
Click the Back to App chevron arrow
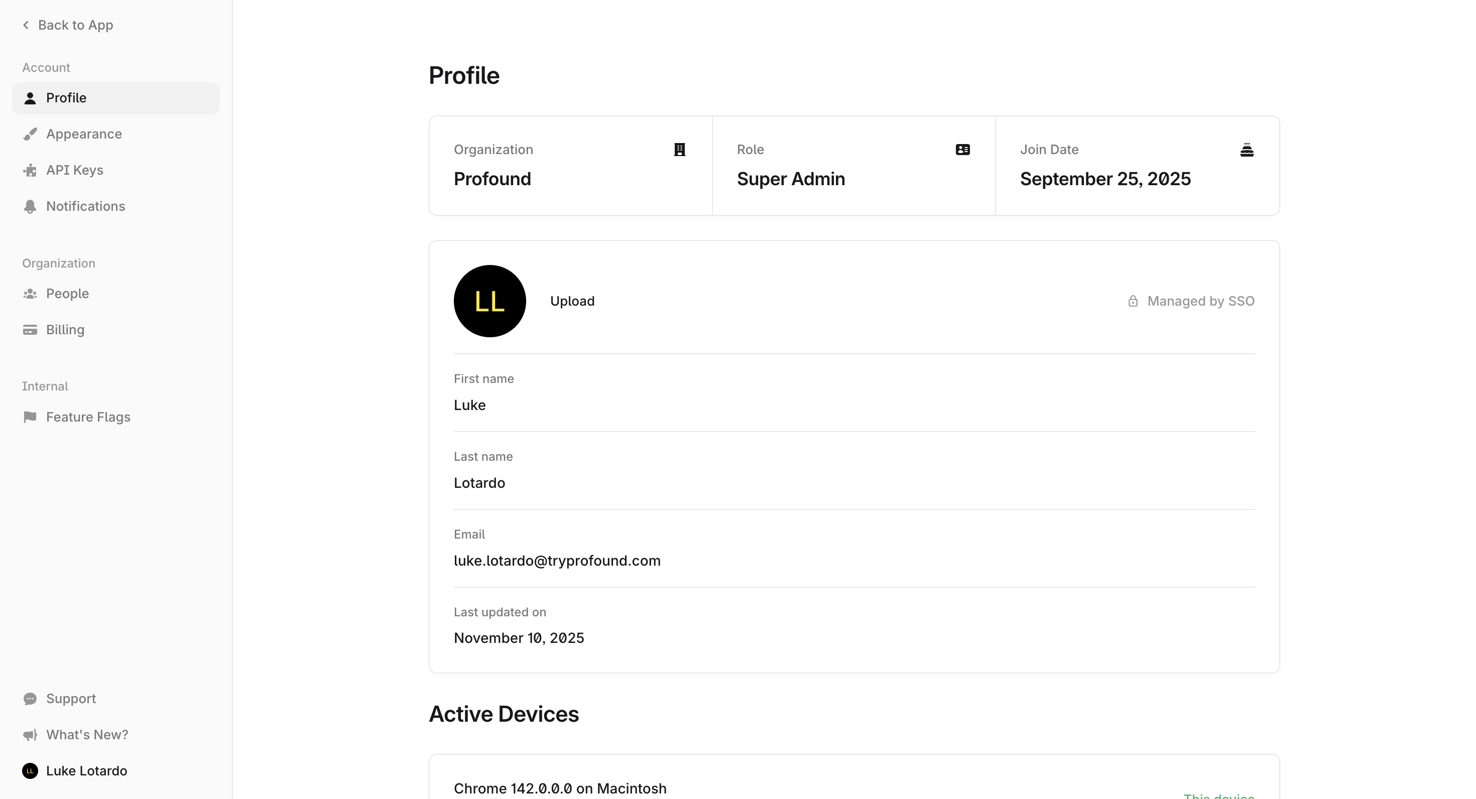(x=26, y=25)
